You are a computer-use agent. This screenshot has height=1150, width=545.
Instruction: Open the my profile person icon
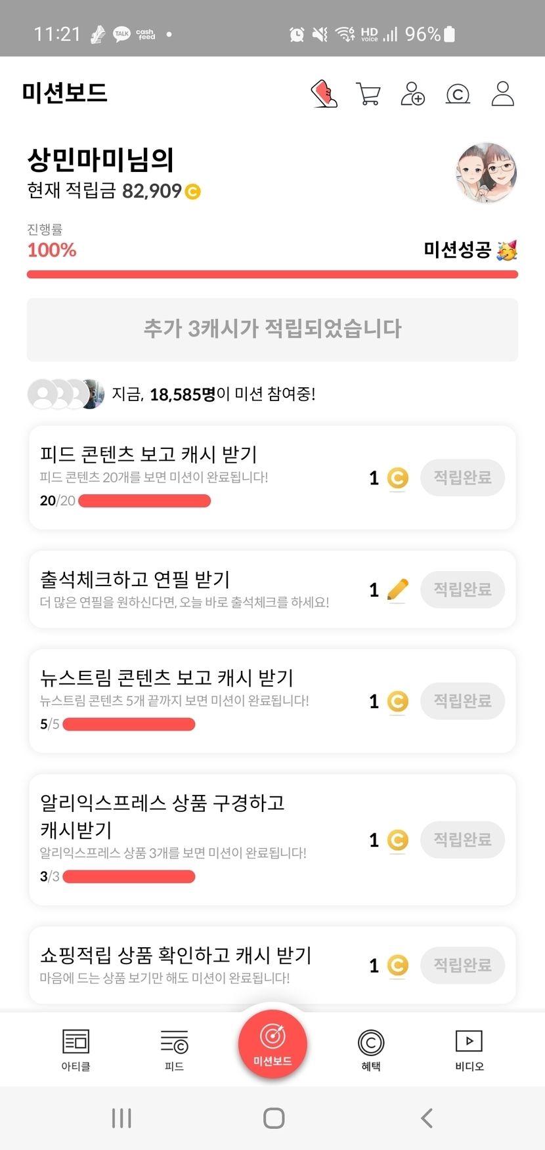point(503,94)
